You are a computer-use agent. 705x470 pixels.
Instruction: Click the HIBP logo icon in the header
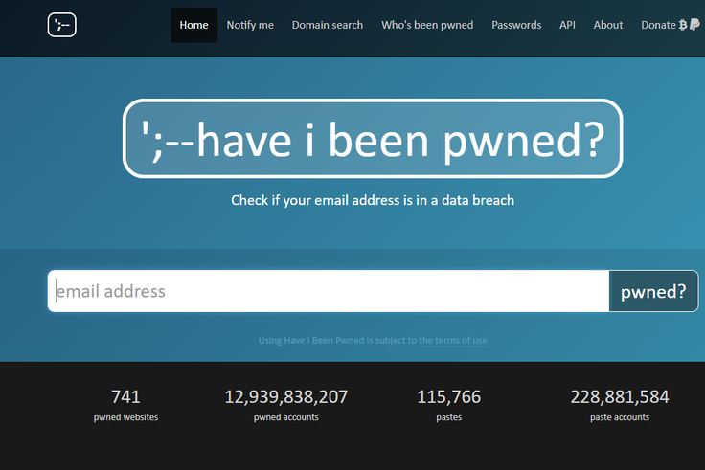(62, 25)
